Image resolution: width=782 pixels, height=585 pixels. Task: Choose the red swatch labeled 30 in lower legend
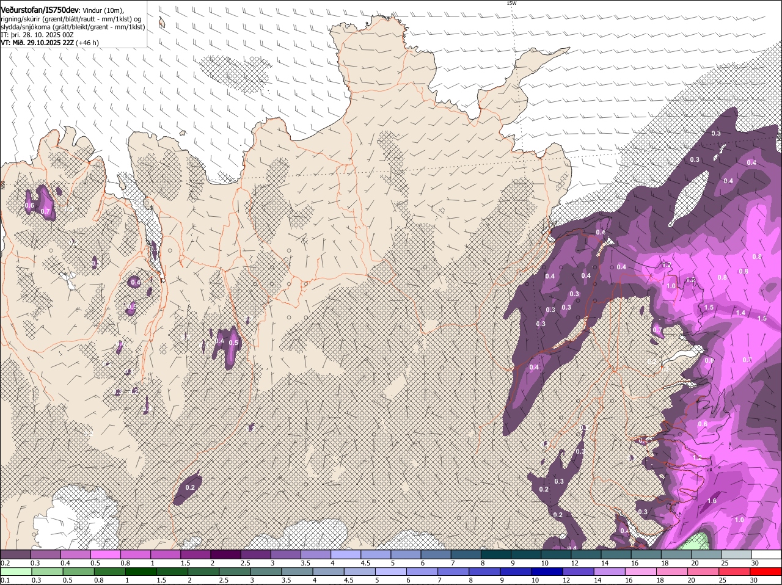[x=766, y=572]
